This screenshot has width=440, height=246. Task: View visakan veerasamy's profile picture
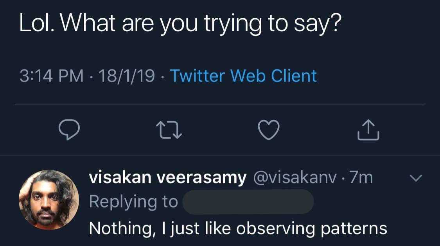coord(49,200)
